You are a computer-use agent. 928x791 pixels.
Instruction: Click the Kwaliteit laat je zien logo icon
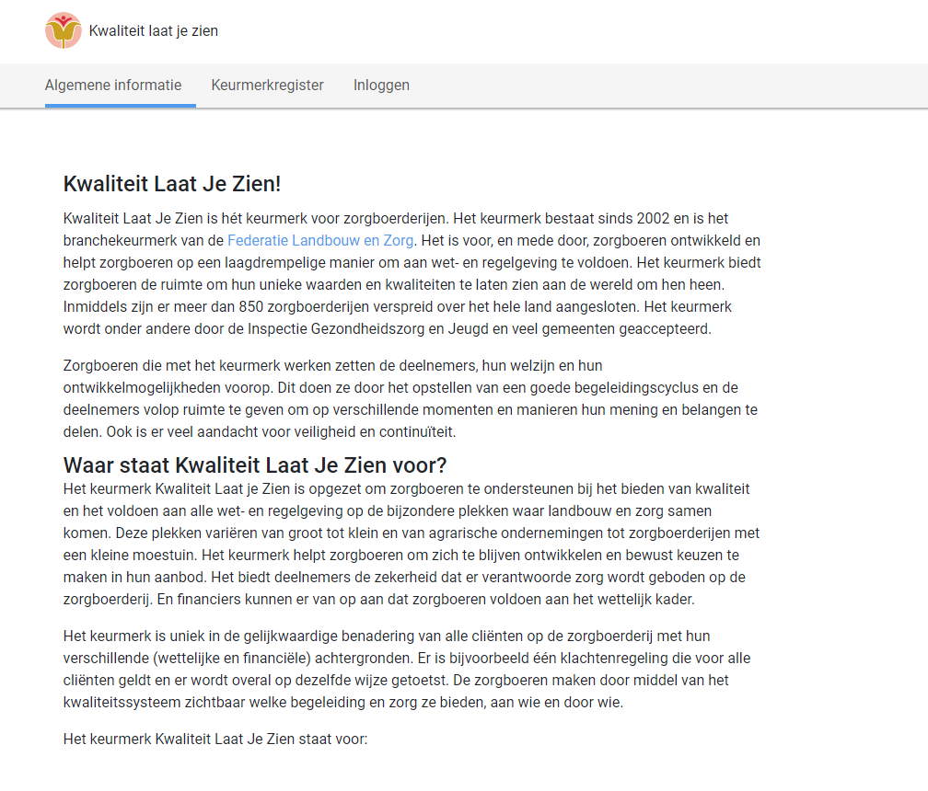point(64,30)
